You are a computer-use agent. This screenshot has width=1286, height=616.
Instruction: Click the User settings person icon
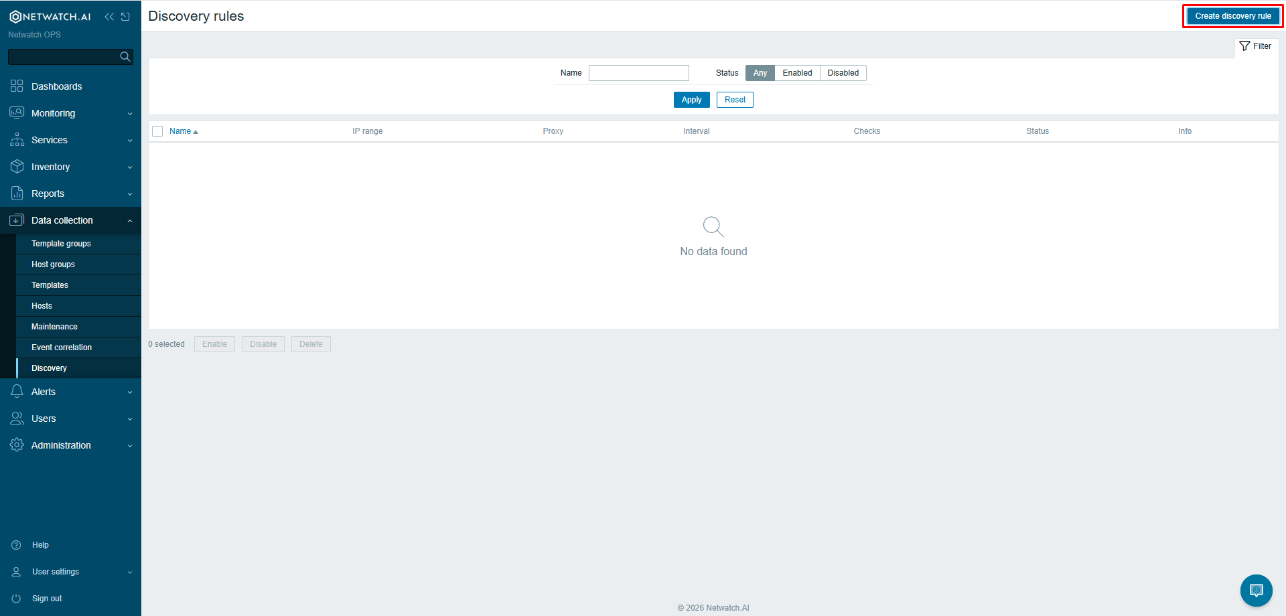[x=17, y=572]
